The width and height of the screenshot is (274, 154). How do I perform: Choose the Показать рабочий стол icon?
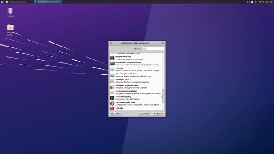pos(112,75)
